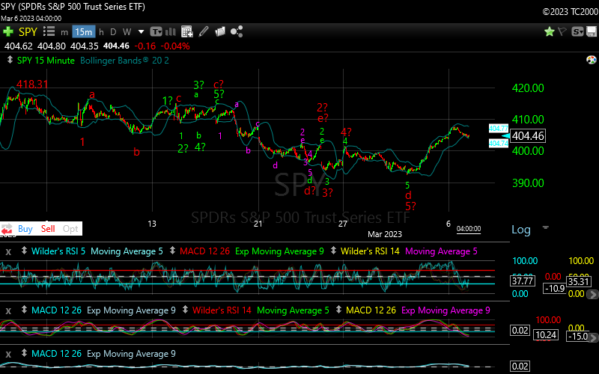Click the 418.31 high price annotation
The height and width of the screenshot is (374, 599).
point(32,85)
